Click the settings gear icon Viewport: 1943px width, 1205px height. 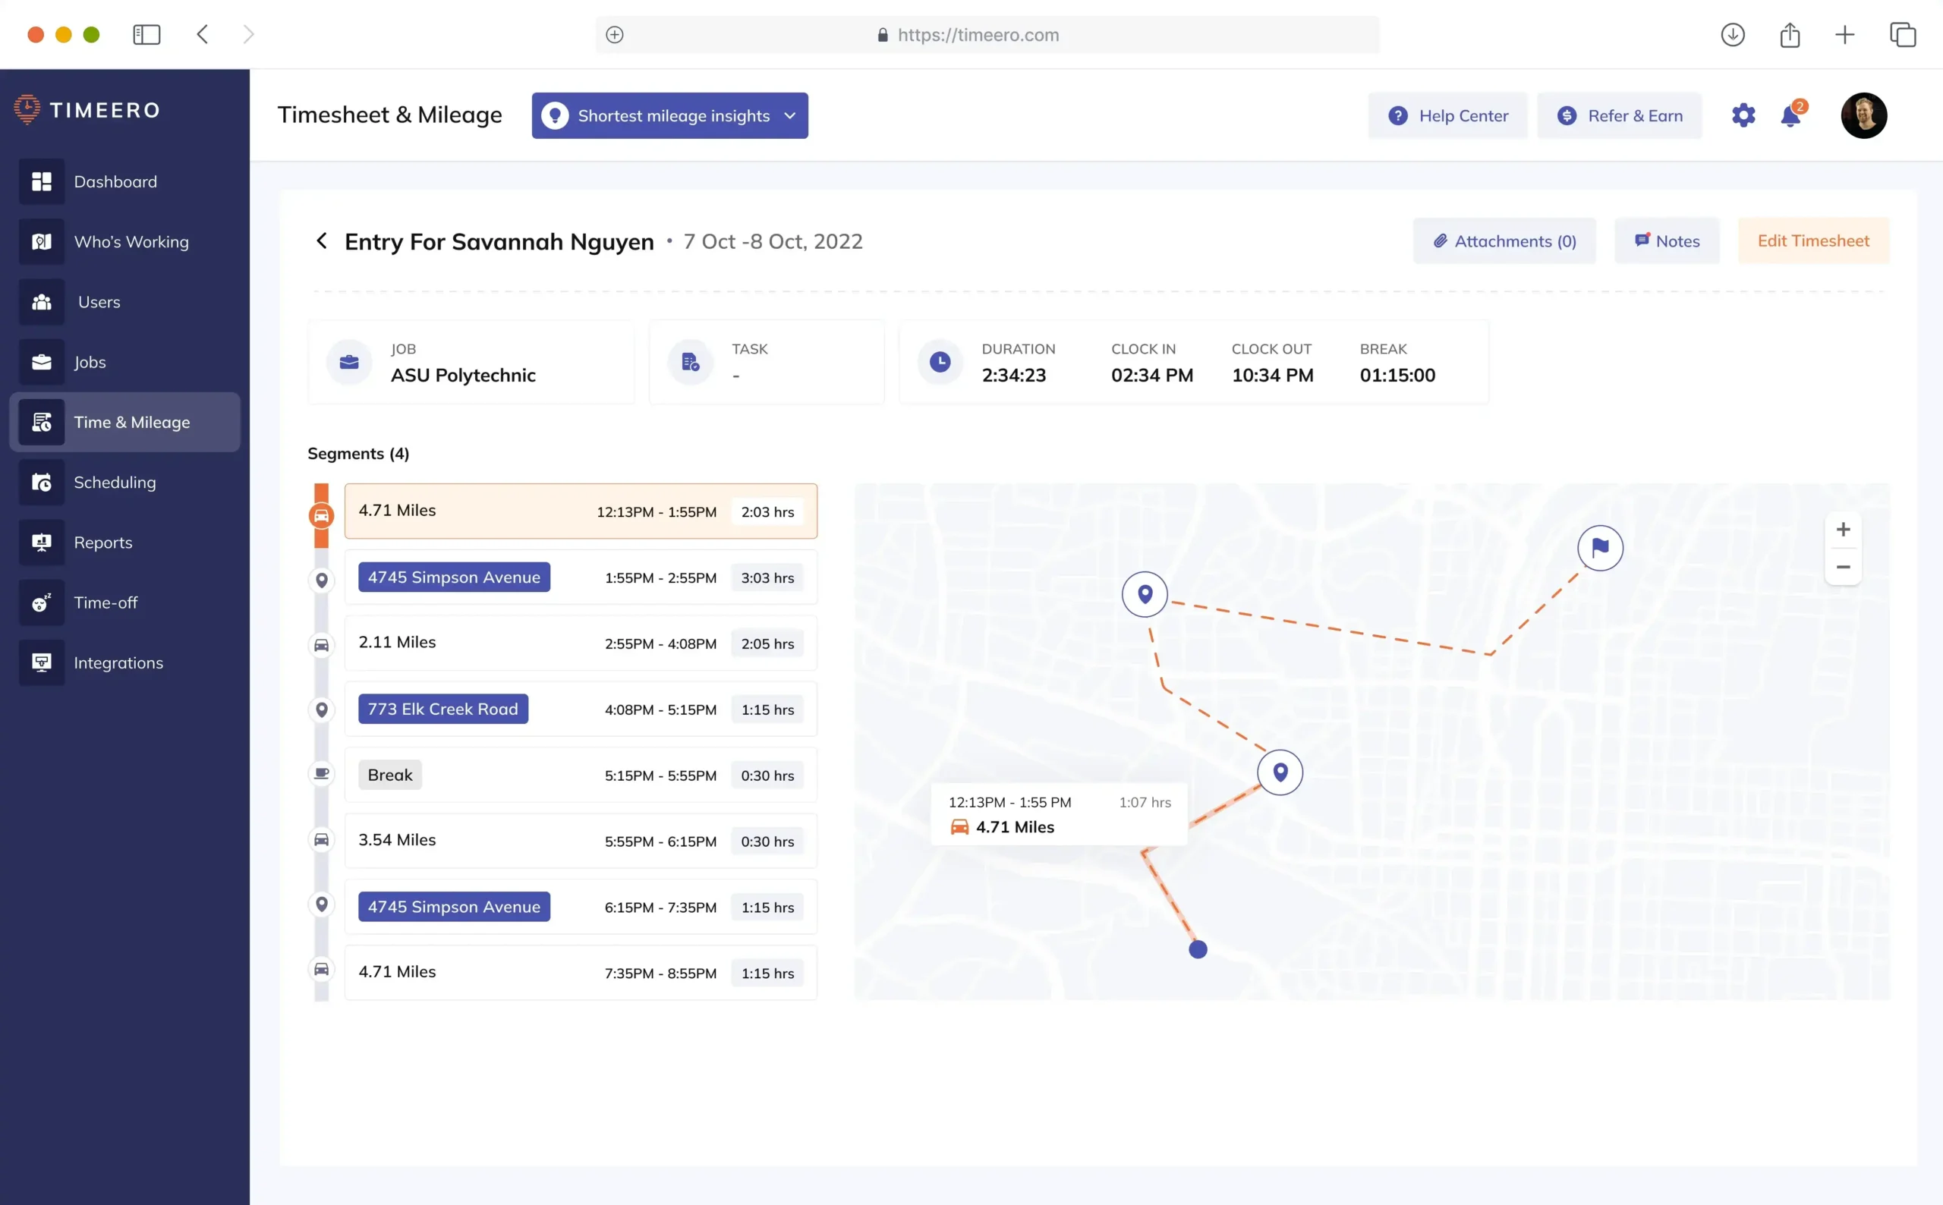coord(1743,115)
